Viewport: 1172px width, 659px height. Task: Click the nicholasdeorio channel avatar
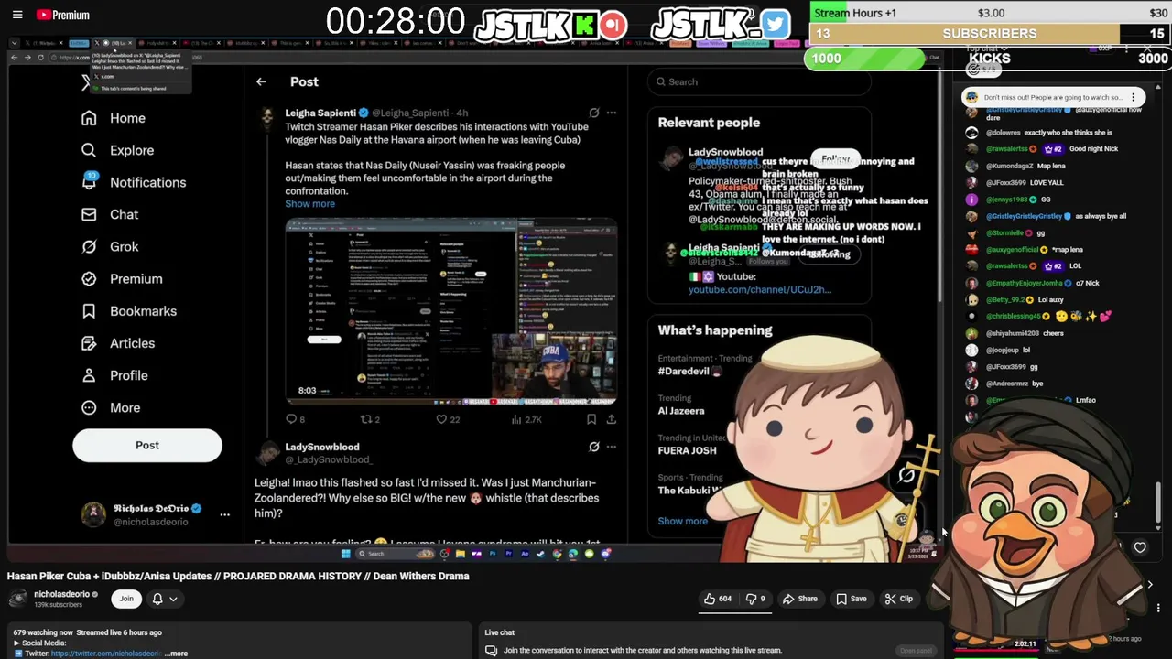tap(17, 599)
